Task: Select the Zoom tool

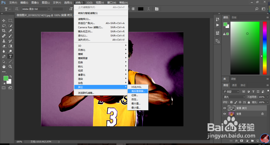Action: [x=10, y=66]
